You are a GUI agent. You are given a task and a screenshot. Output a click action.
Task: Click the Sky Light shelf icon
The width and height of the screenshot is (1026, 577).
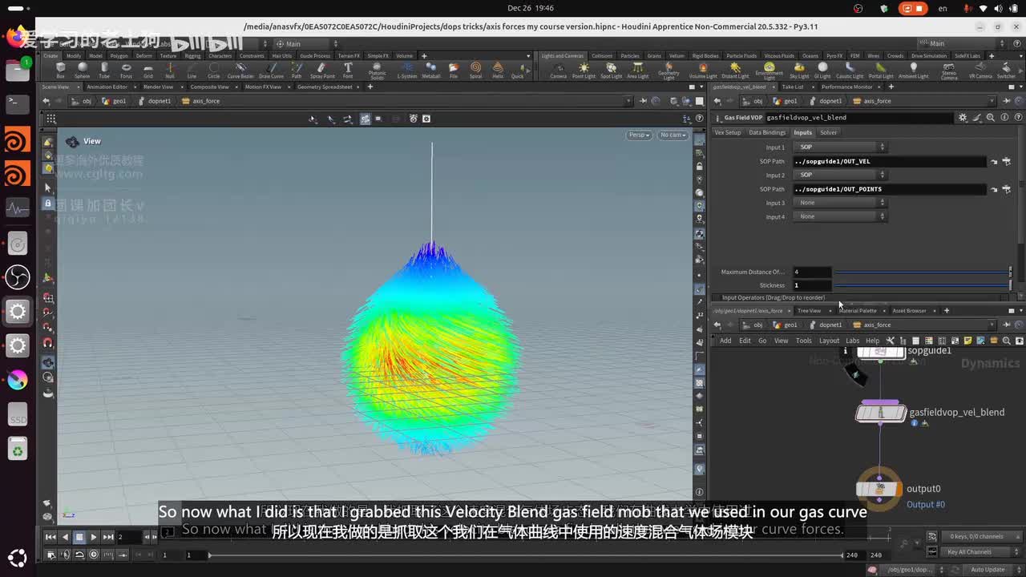click(799, 70)
